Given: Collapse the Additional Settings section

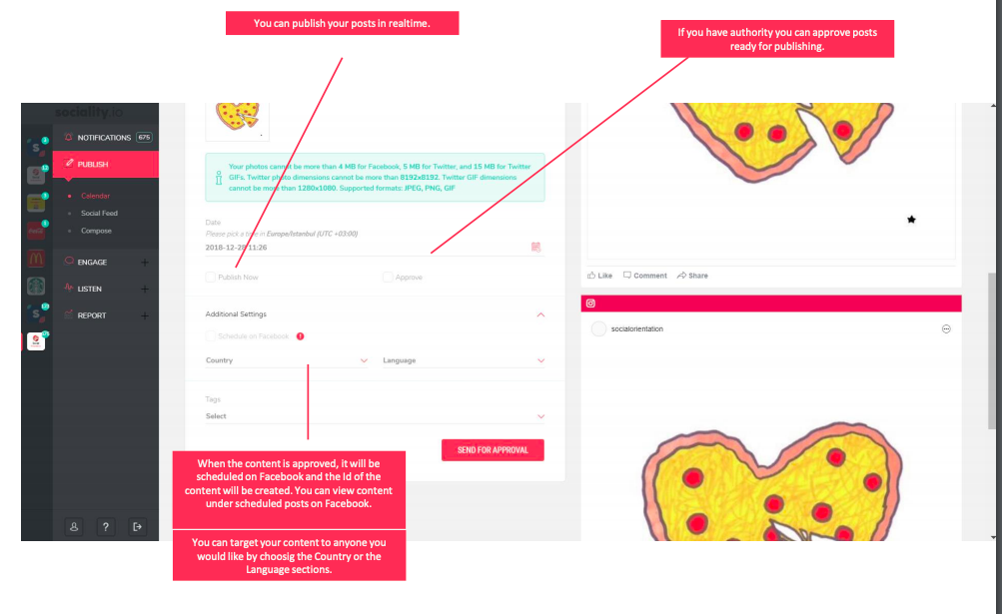Looking at the screenshot, I should point(540,314).
